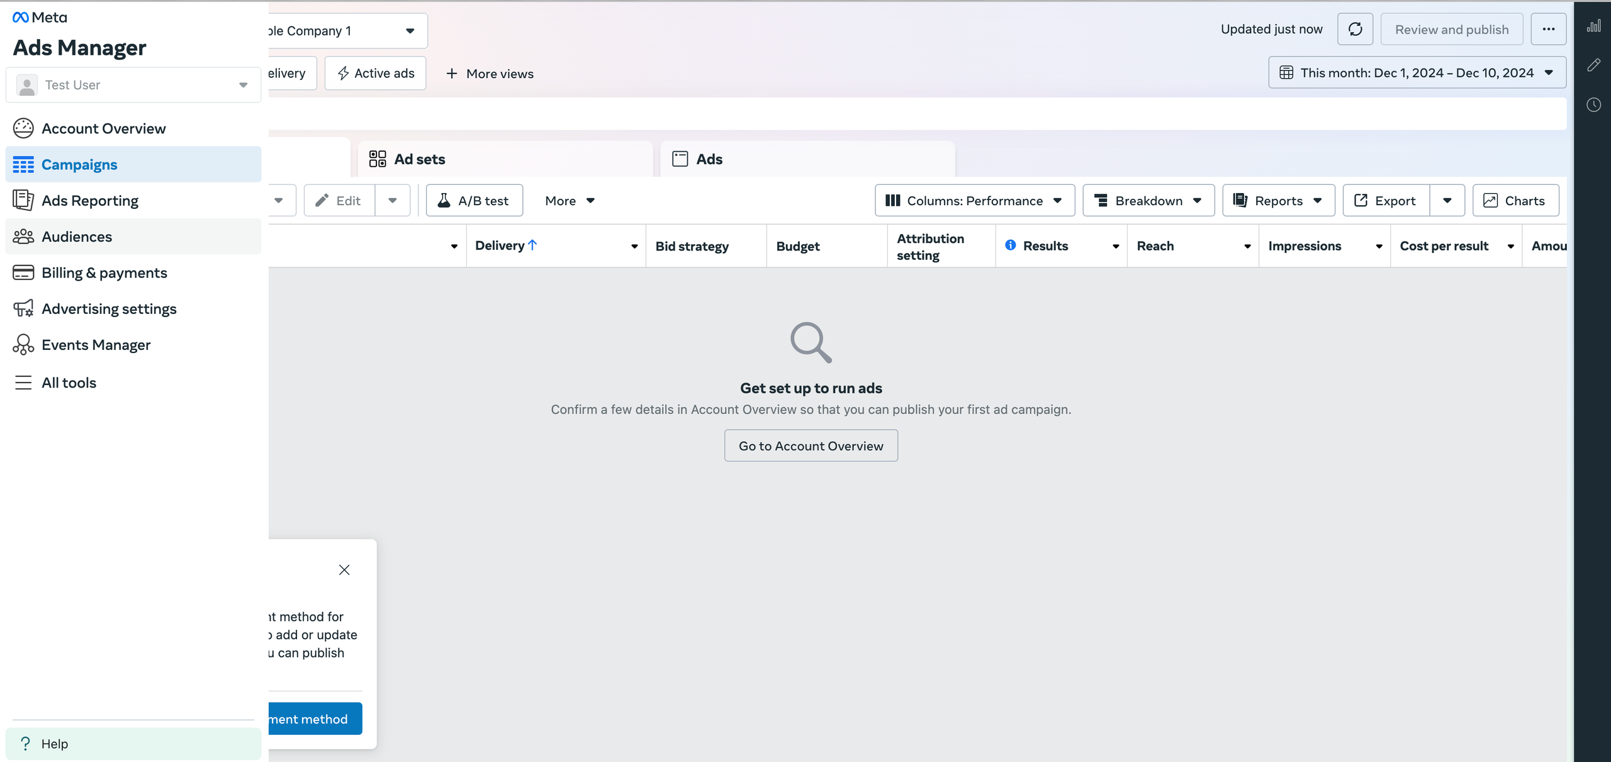Open the bar chart icon in right rail
This screenshot has height=762, width=1611.
(x=1593, y=26)
